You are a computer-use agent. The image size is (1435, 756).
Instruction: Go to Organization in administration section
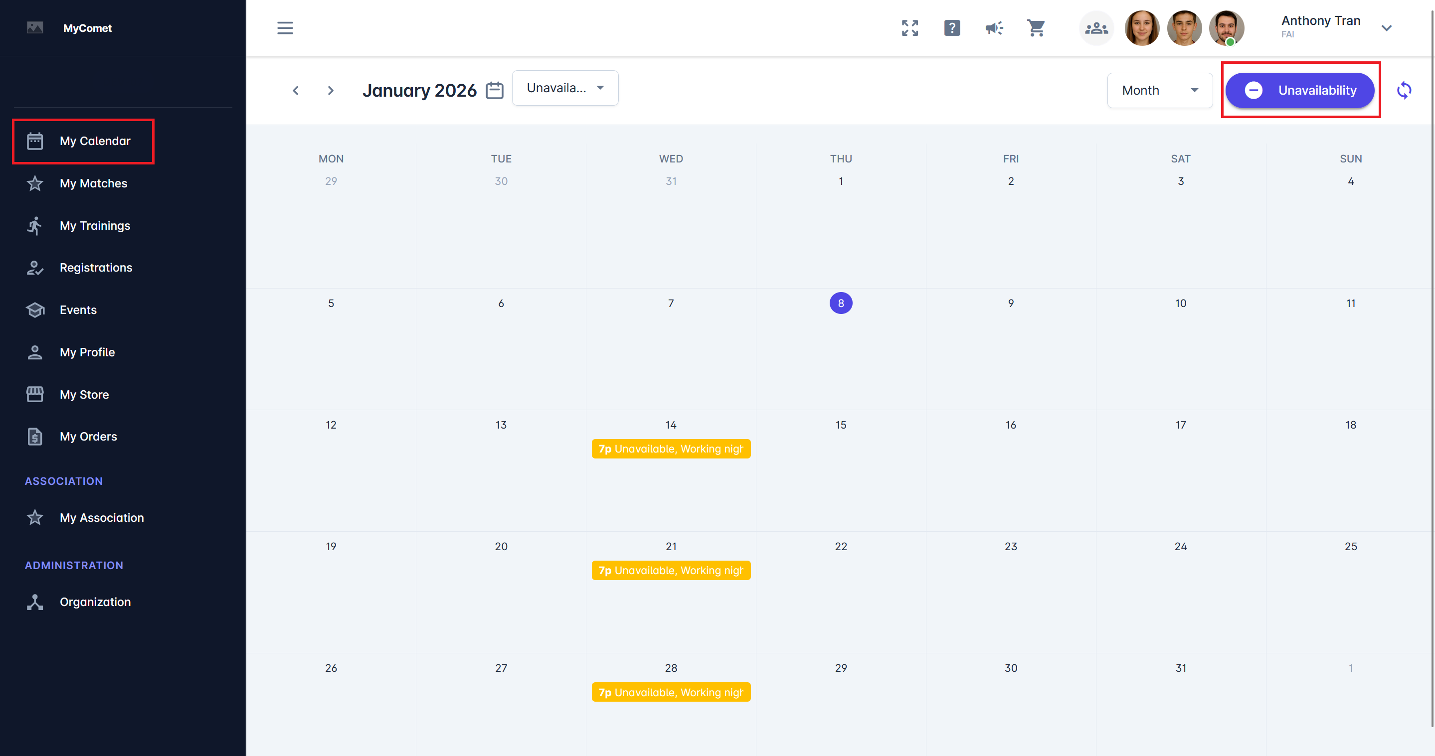[95, 602]
